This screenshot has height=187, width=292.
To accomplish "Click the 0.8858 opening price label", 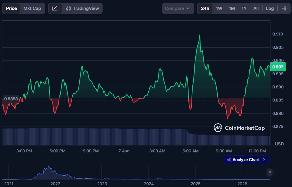I will (x=11, y=99).
